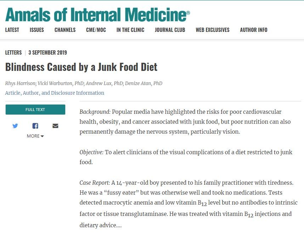Select CME/MOC in navigation
Image resolution: width=304 pixels, height=234 pixels.
pyautogui.click(x=96, y=30)
